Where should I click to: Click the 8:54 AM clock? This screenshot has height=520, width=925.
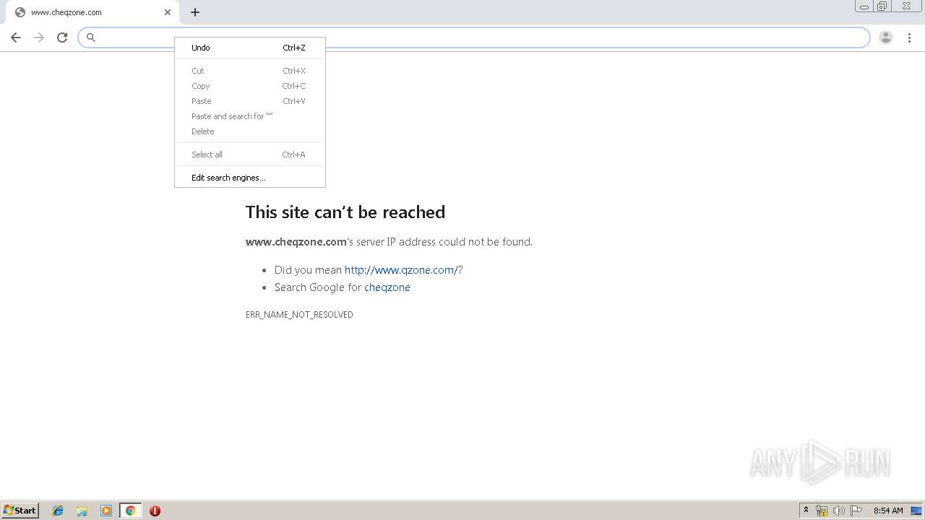click(x=888, y=511)
